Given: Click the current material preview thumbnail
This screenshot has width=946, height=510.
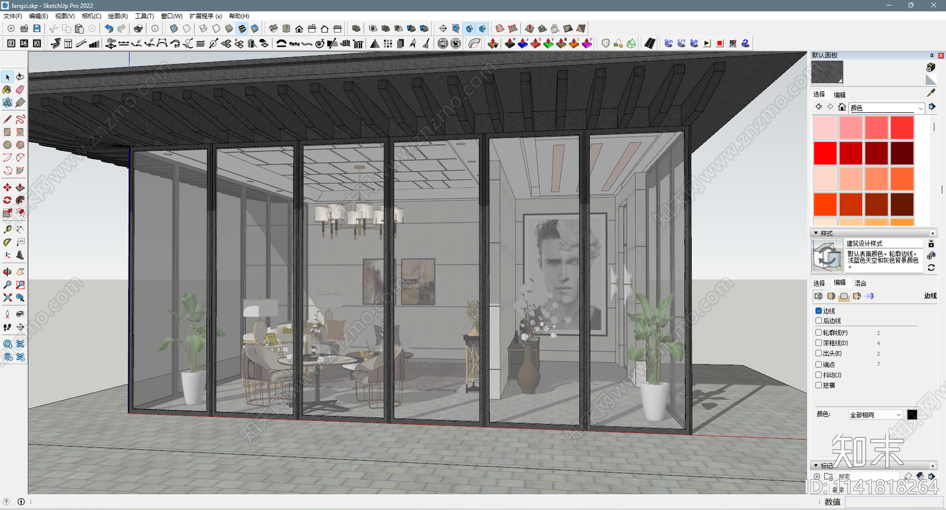Looking at the screenshot, I should tap(827, 72).
